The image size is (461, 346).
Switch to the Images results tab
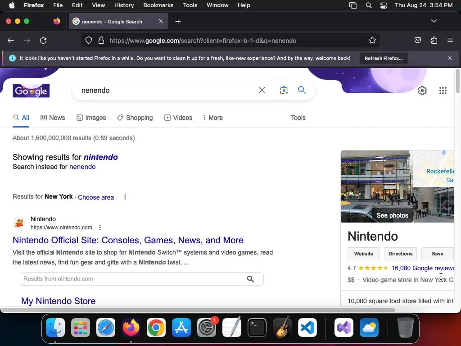(x=91, y=118)
